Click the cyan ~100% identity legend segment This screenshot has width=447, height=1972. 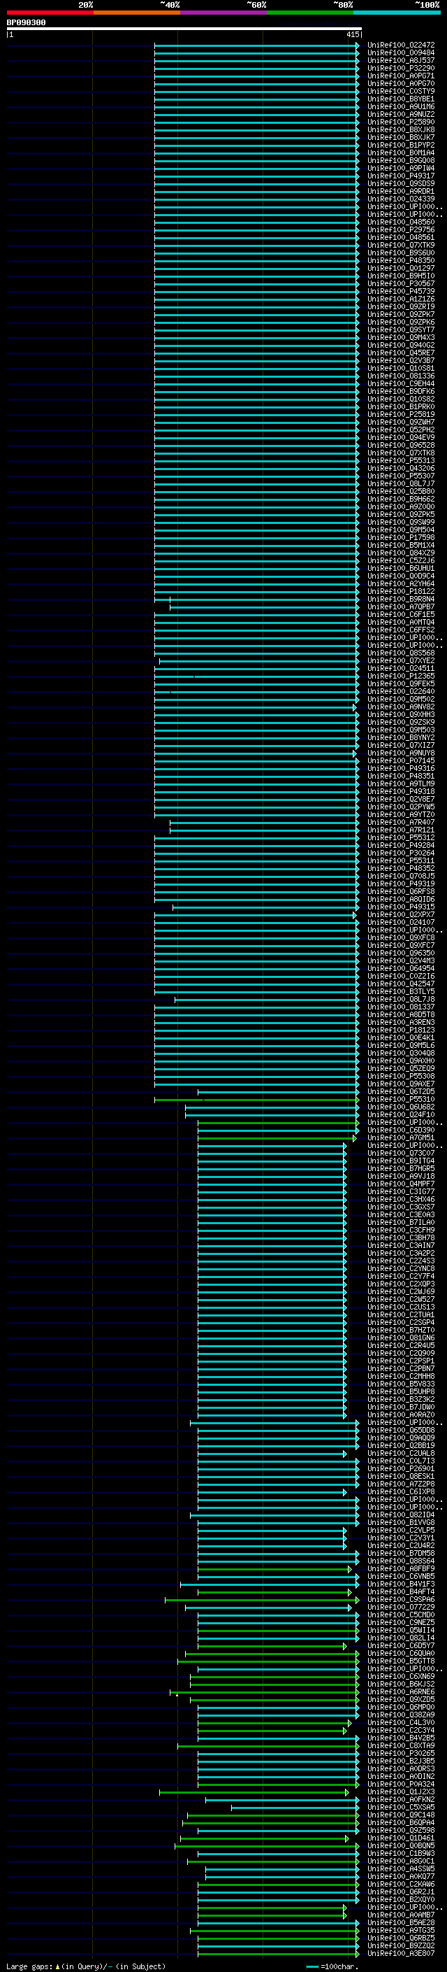[397, 13]
